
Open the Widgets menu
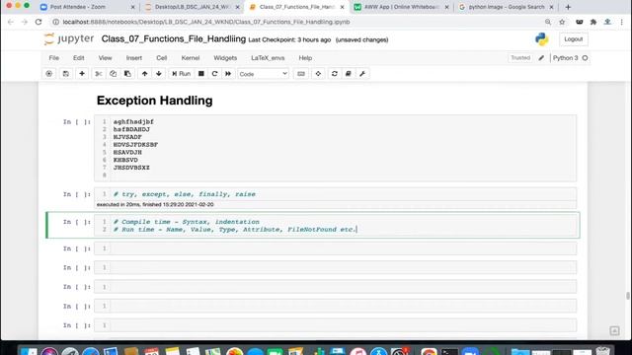click(x=225, y=58)
